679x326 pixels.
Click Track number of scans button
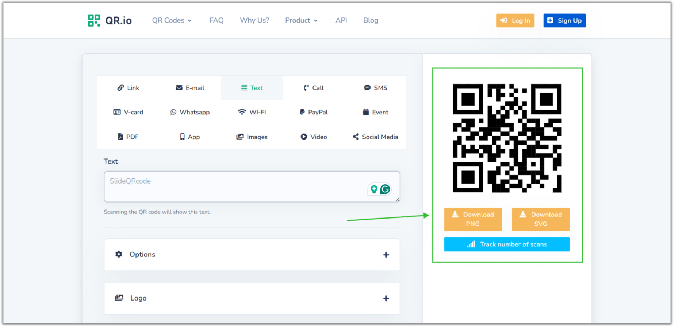pos(507,244)
